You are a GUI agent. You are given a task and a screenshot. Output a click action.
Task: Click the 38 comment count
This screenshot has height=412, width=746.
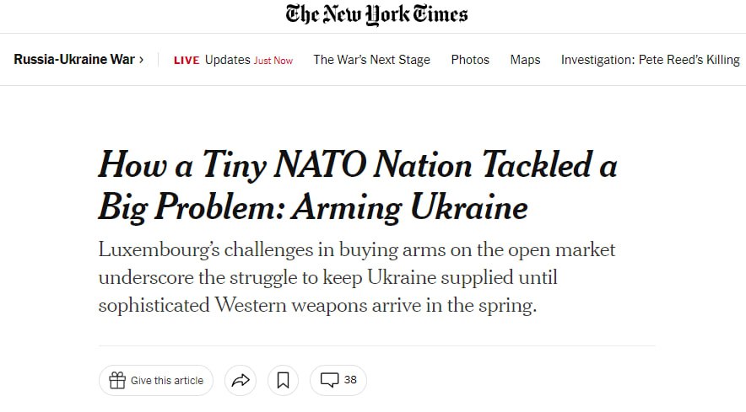[350, 380]
